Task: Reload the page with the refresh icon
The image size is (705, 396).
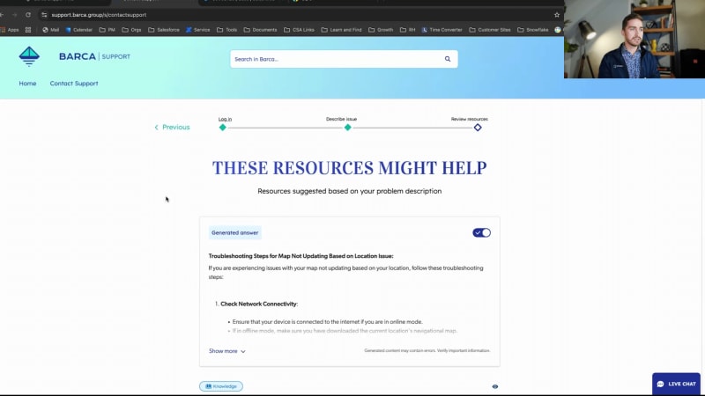Action: [28, 15]
